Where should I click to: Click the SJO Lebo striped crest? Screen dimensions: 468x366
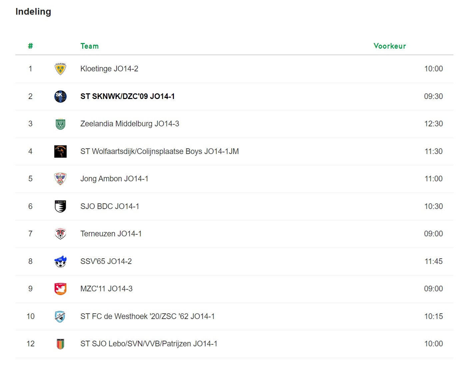pyautogui.click(x=60, y=344)
